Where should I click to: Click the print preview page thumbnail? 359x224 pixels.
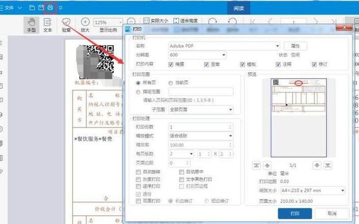298,118
